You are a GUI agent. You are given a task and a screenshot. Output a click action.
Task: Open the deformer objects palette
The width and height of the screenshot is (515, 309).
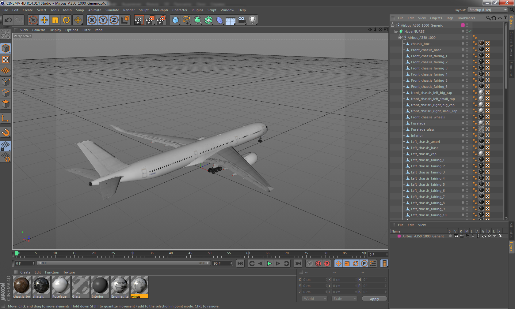coord(219,20)
